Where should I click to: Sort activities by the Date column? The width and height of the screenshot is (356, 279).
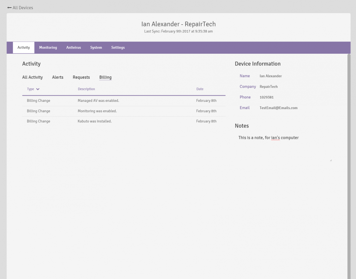[x=200, y=89]
